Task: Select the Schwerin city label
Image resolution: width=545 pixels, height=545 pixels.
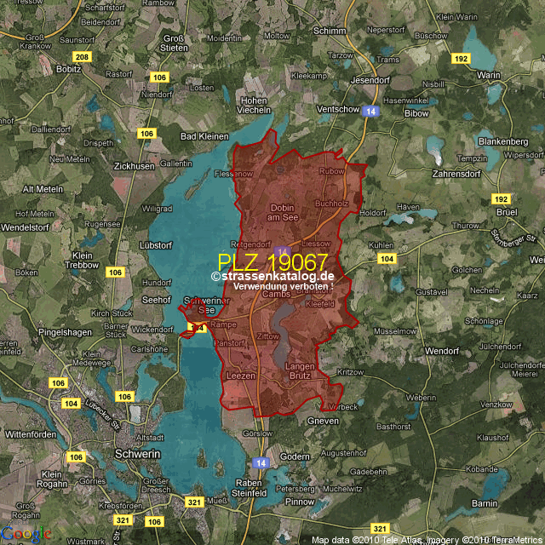Action: (137, 455)
